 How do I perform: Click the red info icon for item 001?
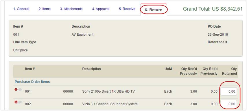pos(16,89)
